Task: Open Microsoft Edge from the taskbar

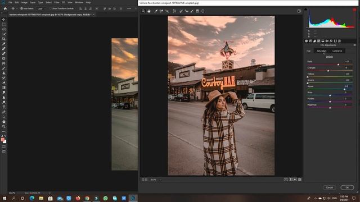Action: click(32, 198)
